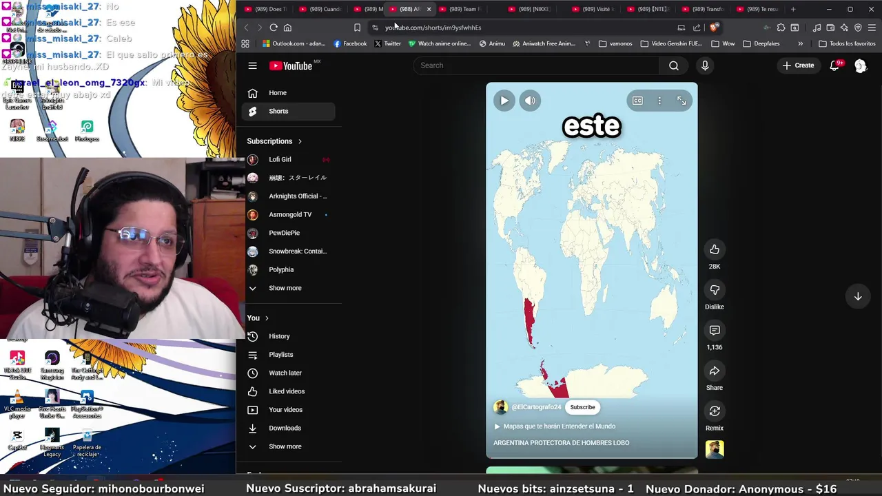Enter fullscreen on the Short player
The width and height of the screenshot is (882, 496).
click(681, 101)
